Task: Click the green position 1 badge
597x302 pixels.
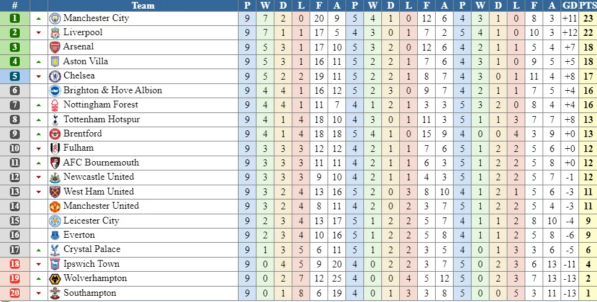Action: click(15, 19)
